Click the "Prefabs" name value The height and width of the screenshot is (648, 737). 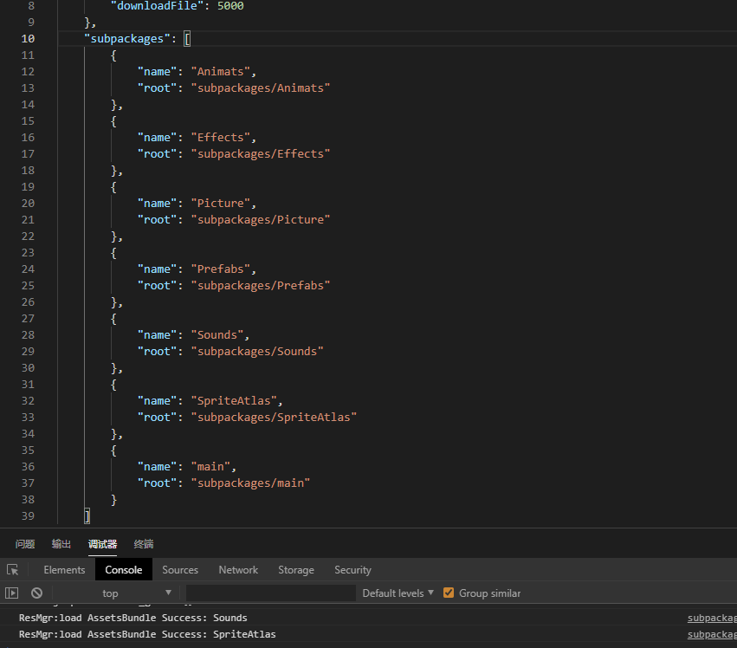(x=221, y=269)
